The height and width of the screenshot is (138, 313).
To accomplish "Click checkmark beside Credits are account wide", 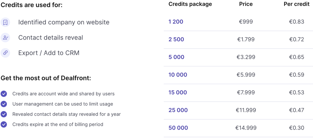I will click(x=4, y=94).
